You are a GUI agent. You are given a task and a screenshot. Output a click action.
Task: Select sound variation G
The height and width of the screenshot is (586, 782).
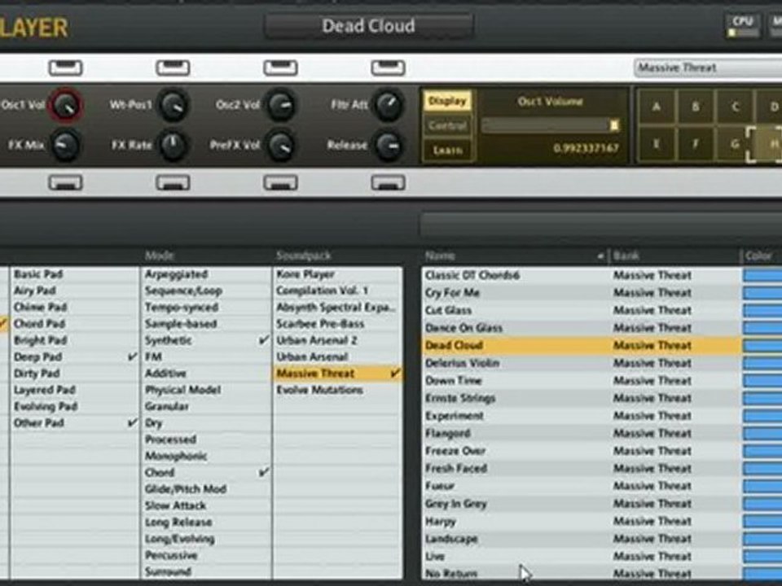(x=735, y=143)
